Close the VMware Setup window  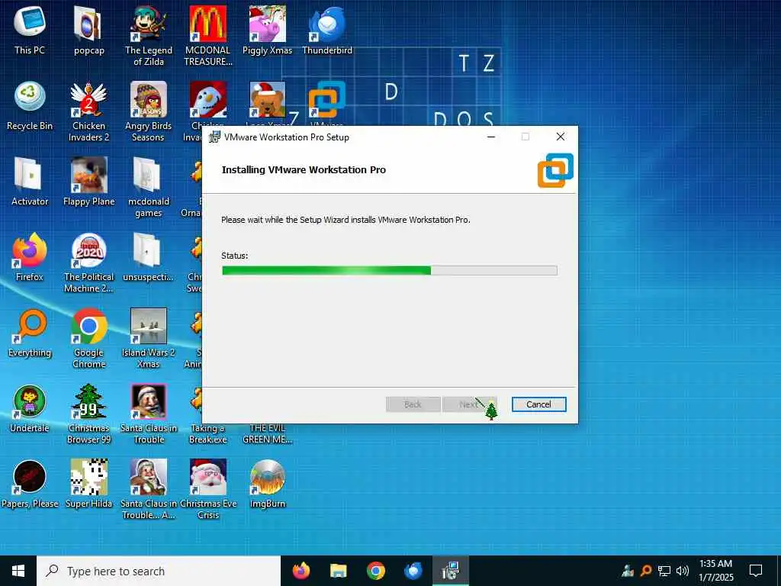(x=561, y=137)
